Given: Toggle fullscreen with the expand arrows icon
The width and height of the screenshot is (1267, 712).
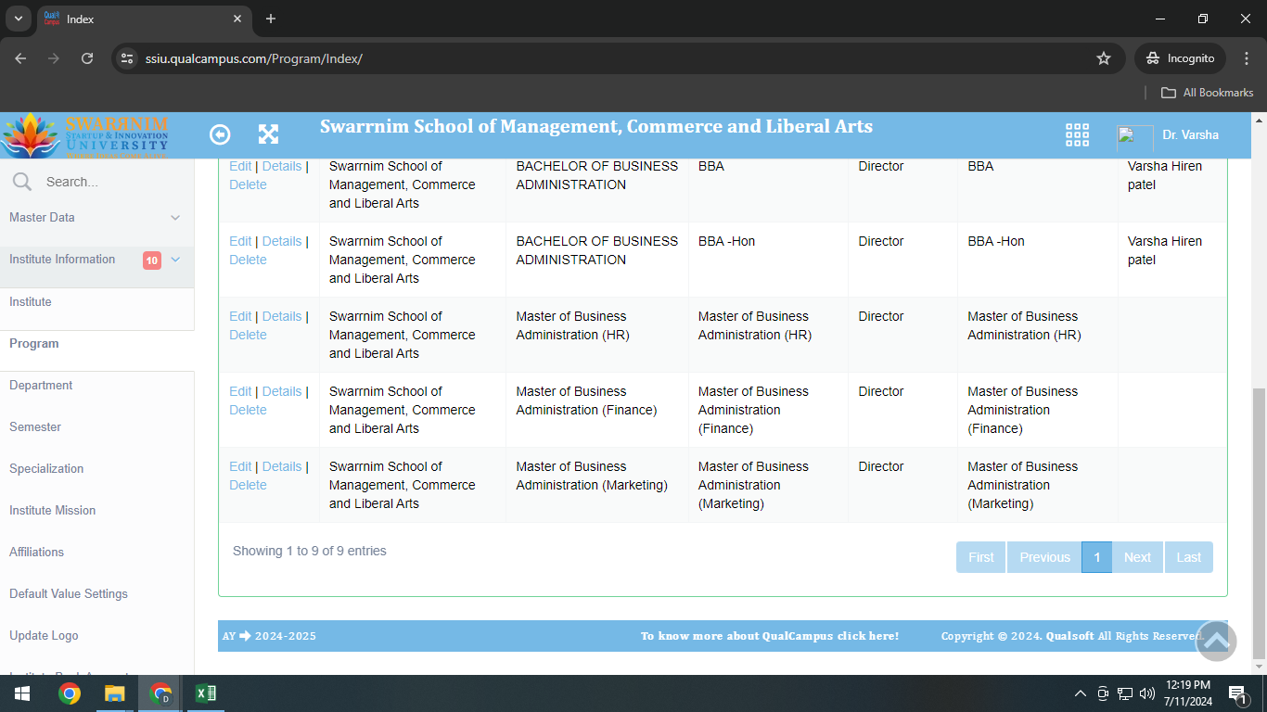Looking at the screenshot, I should [x=268, y=134].
